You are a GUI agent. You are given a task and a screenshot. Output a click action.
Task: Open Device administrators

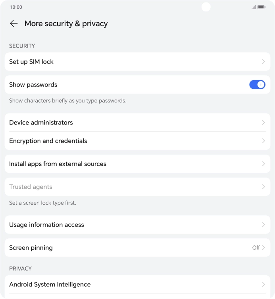point(41,123)
